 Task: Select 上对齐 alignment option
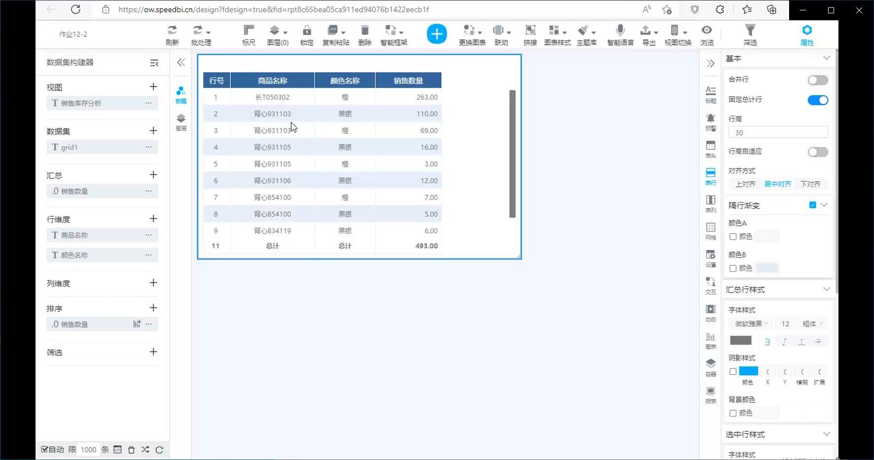(x=745, y=184)
